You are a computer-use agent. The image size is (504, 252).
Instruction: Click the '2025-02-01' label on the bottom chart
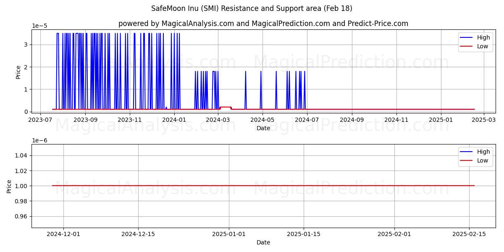(394, 234)
